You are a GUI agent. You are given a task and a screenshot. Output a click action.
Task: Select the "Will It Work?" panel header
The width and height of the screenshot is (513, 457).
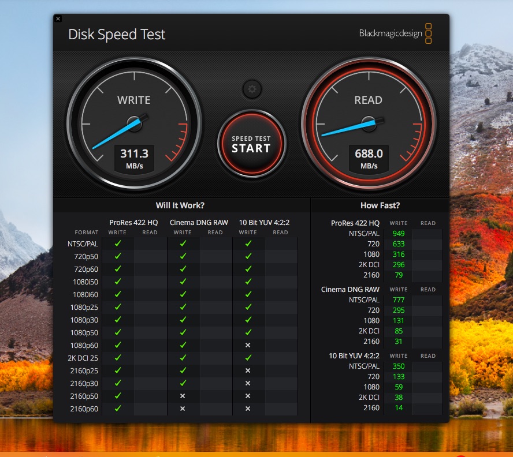coord(180,205)
